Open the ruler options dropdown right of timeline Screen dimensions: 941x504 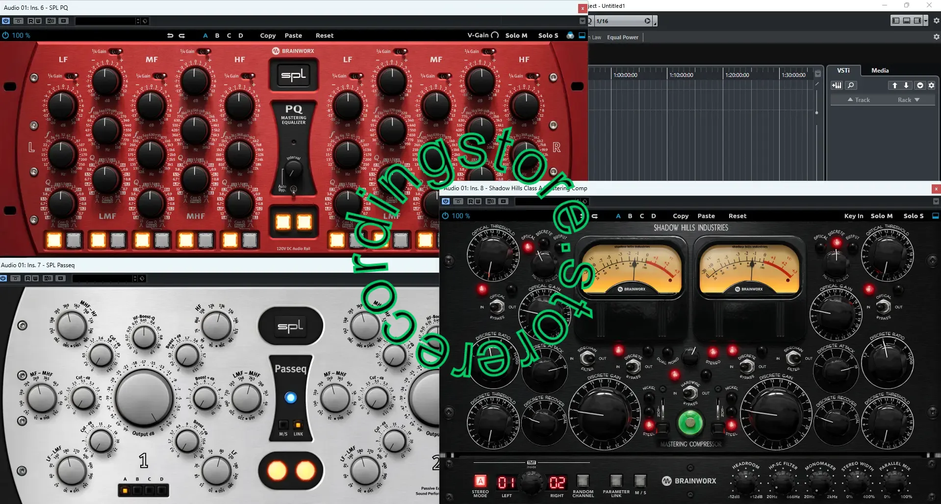click(817, 74)
